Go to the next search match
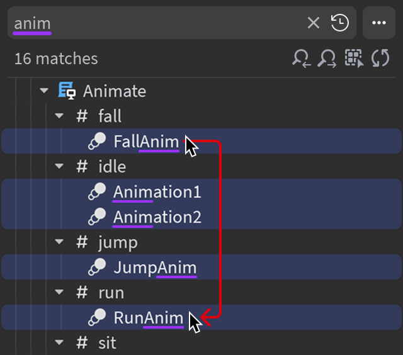403x355 pixels. (327, 59)
